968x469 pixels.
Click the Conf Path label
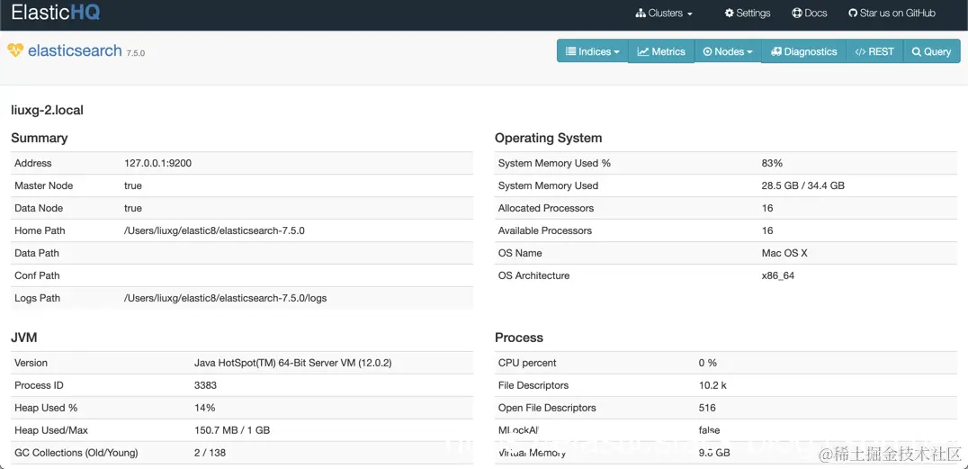(x=37, y=275)
